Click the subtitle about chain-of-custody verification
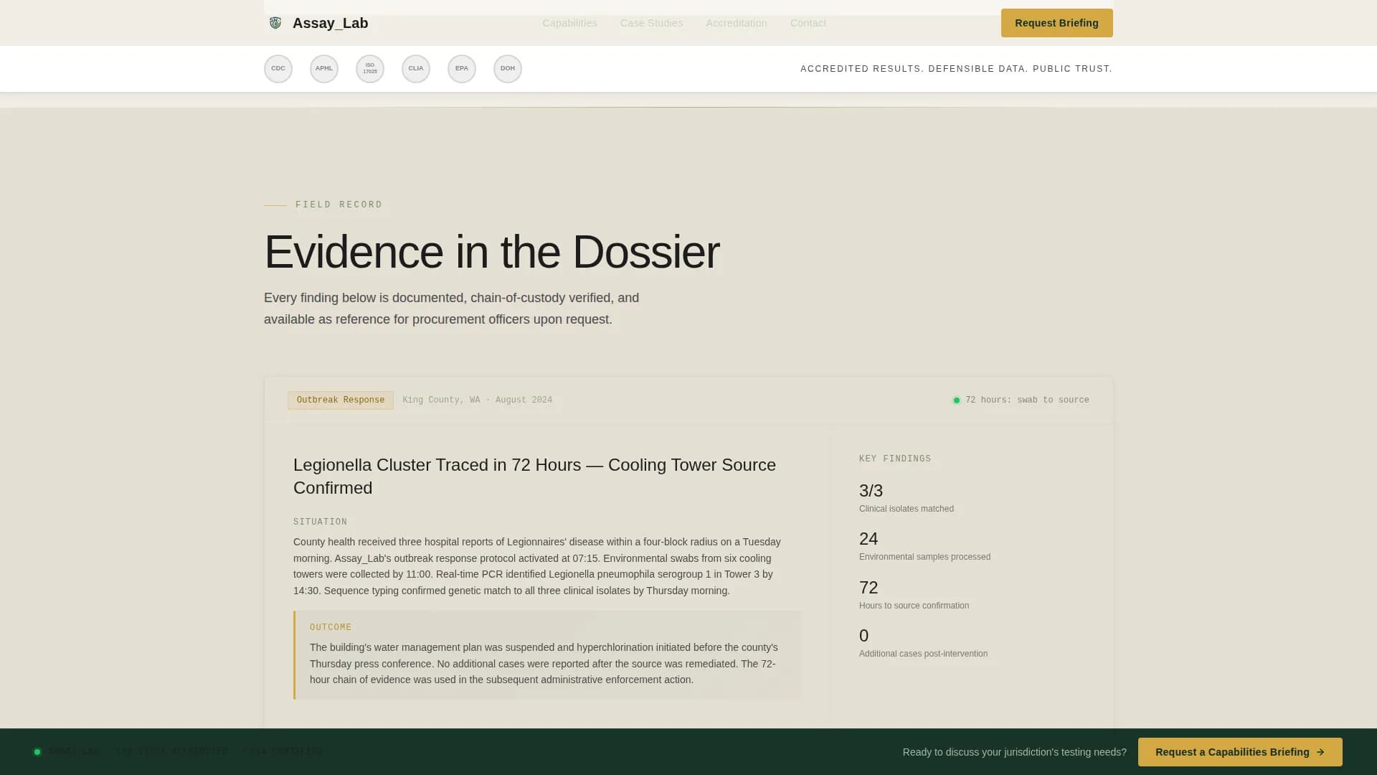This screenshot has width=1377, height=775. click(x=452, y=309)
